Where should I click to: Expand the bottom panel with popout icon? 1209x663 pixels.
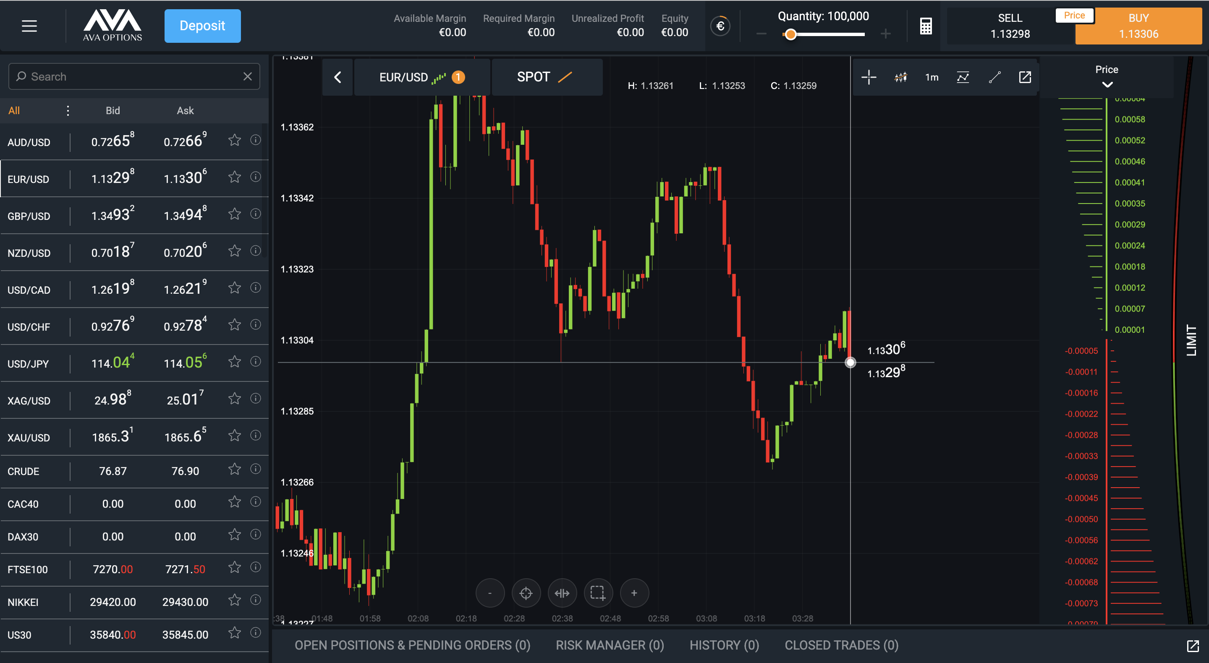click(1193, 646)
